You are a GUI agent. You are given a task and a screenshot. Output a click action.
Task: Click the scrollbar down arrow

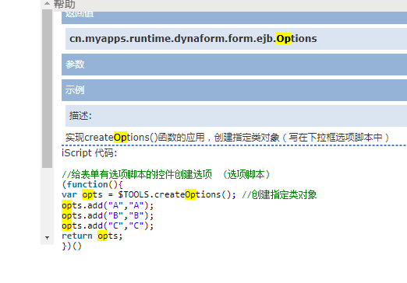coord(47,238)
